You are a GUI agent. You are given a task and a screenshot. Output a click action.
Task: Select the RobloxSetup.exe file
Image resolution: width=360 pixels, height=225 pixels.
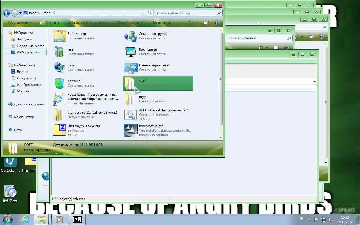(158, 130)
